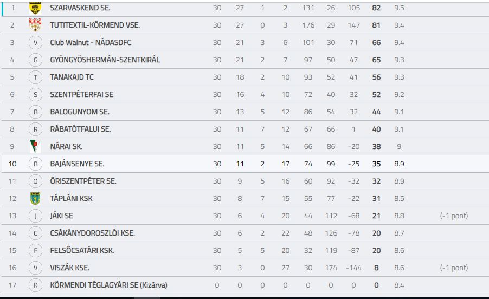Open the SZENTPÉTERFAI SE team link
This screenshot has width=489, height=299.
pos(81,94)
